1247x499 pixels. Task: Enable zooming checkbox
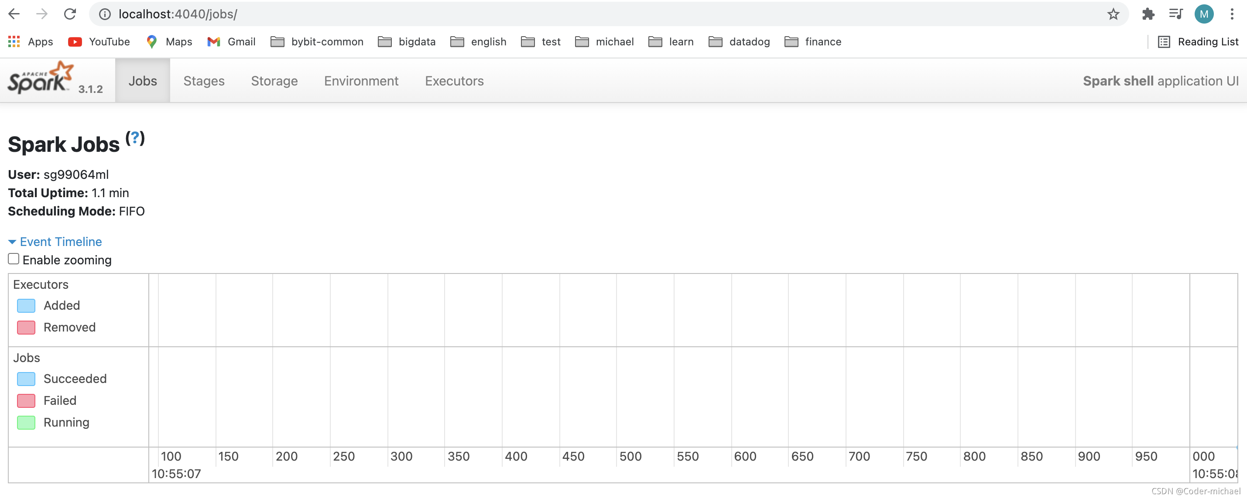coord(14,259)
